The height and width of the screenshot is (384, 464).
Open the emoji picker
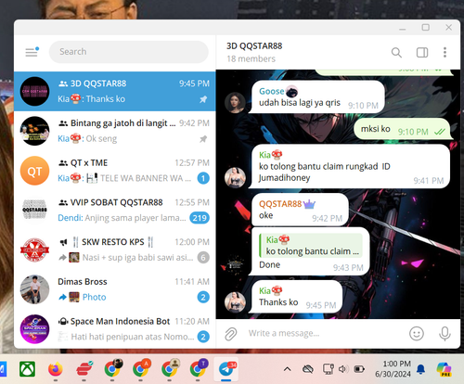pos(417,334)
